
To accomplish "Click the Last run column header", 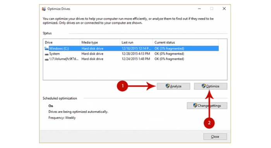I will pyautogui.click(x=136, y=42).
